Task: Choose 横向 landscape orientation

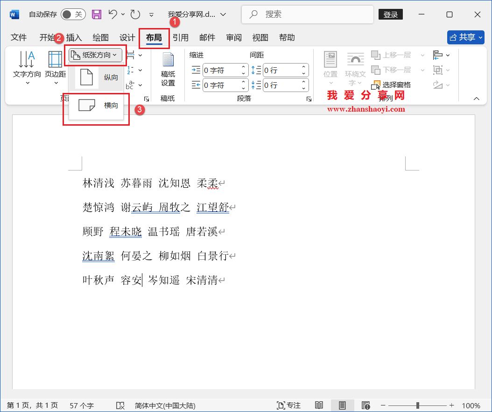Action: 96,106
